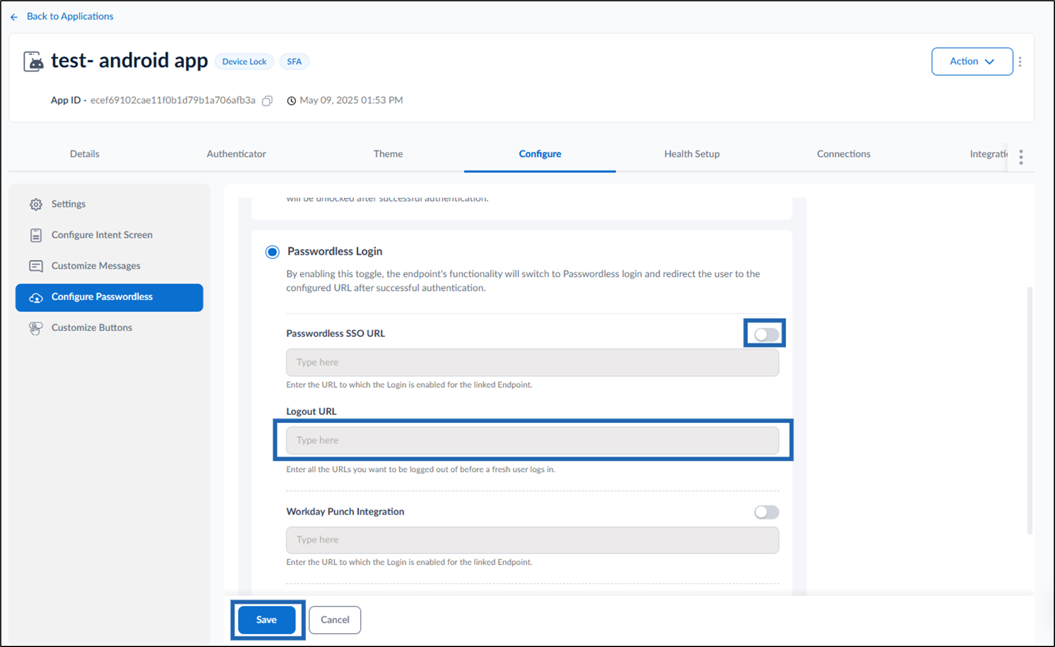Viewport: 1055px width, 647px height.
Task: Click the Cancel button
Action: pos(335,619)
